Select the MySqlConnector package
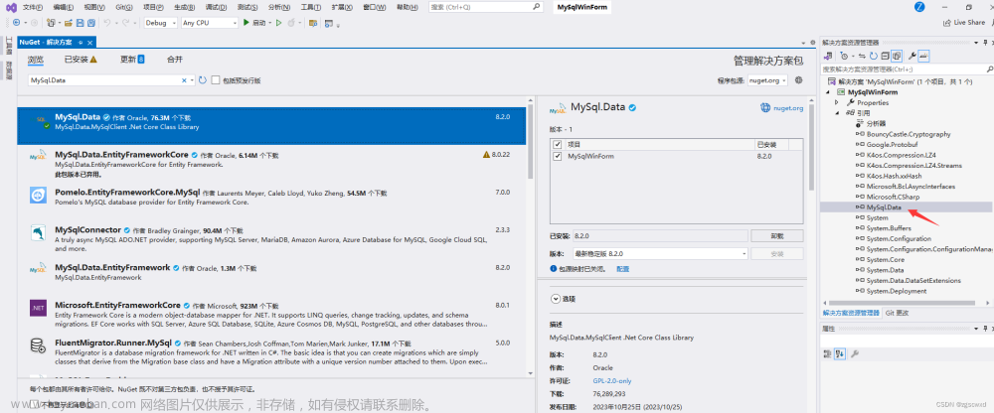This screenshot has width=994, height=413. [x=271, y=239]
